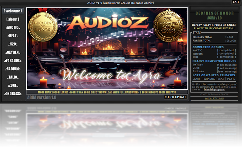Show RADIUM group releases

13,69
